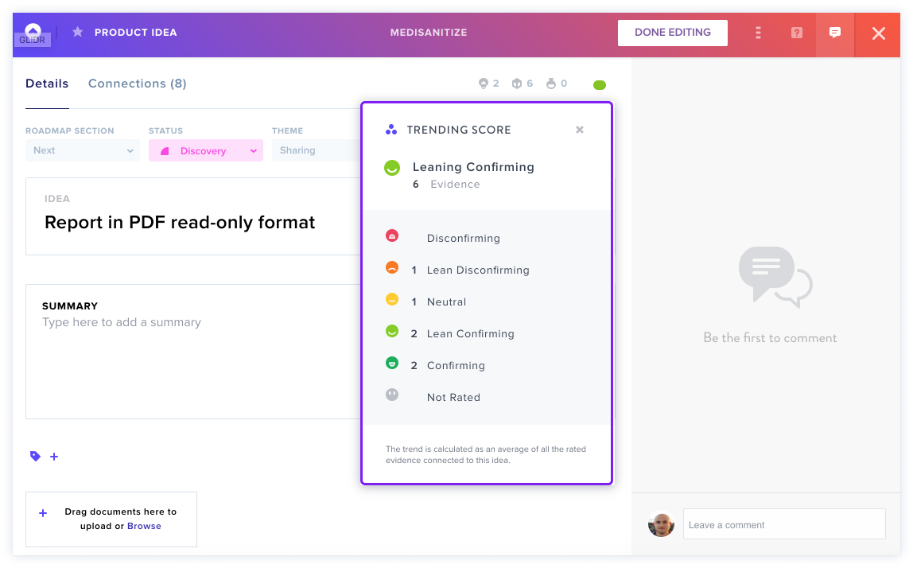This screenshot has height=568, width=913.
Task: Open the three-dot more options menu
Action: click(758, 33)
